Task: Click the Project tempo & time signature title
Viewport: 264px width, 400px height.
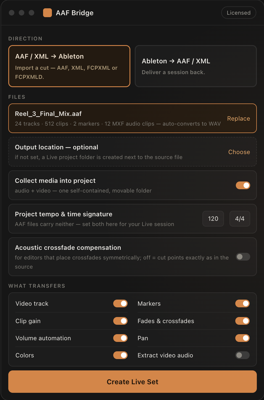Action: point(64,214)
